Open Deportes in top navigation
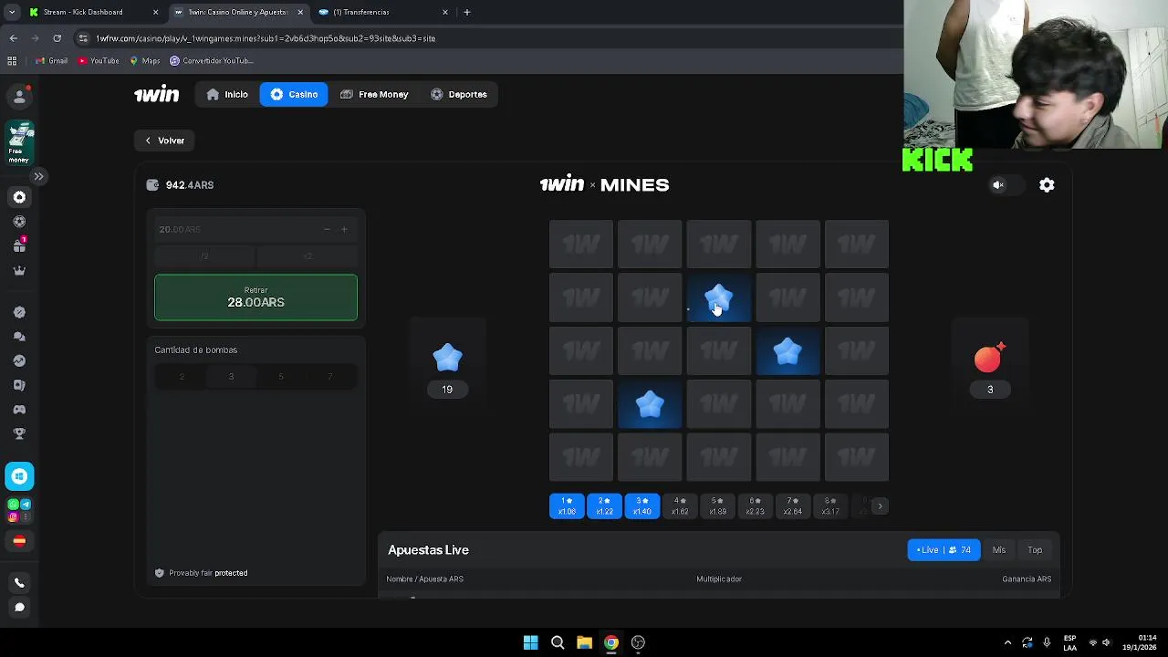 (x=458, y=94)
